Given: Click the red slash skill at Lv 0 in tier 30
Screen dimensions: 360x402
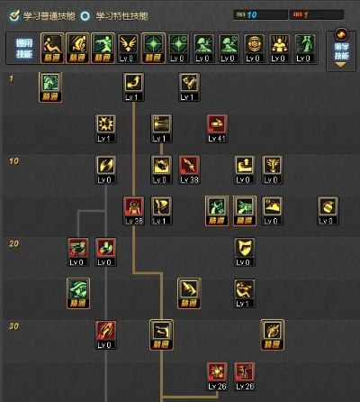Looking at the screenshot, I should [x=105, y=335].
